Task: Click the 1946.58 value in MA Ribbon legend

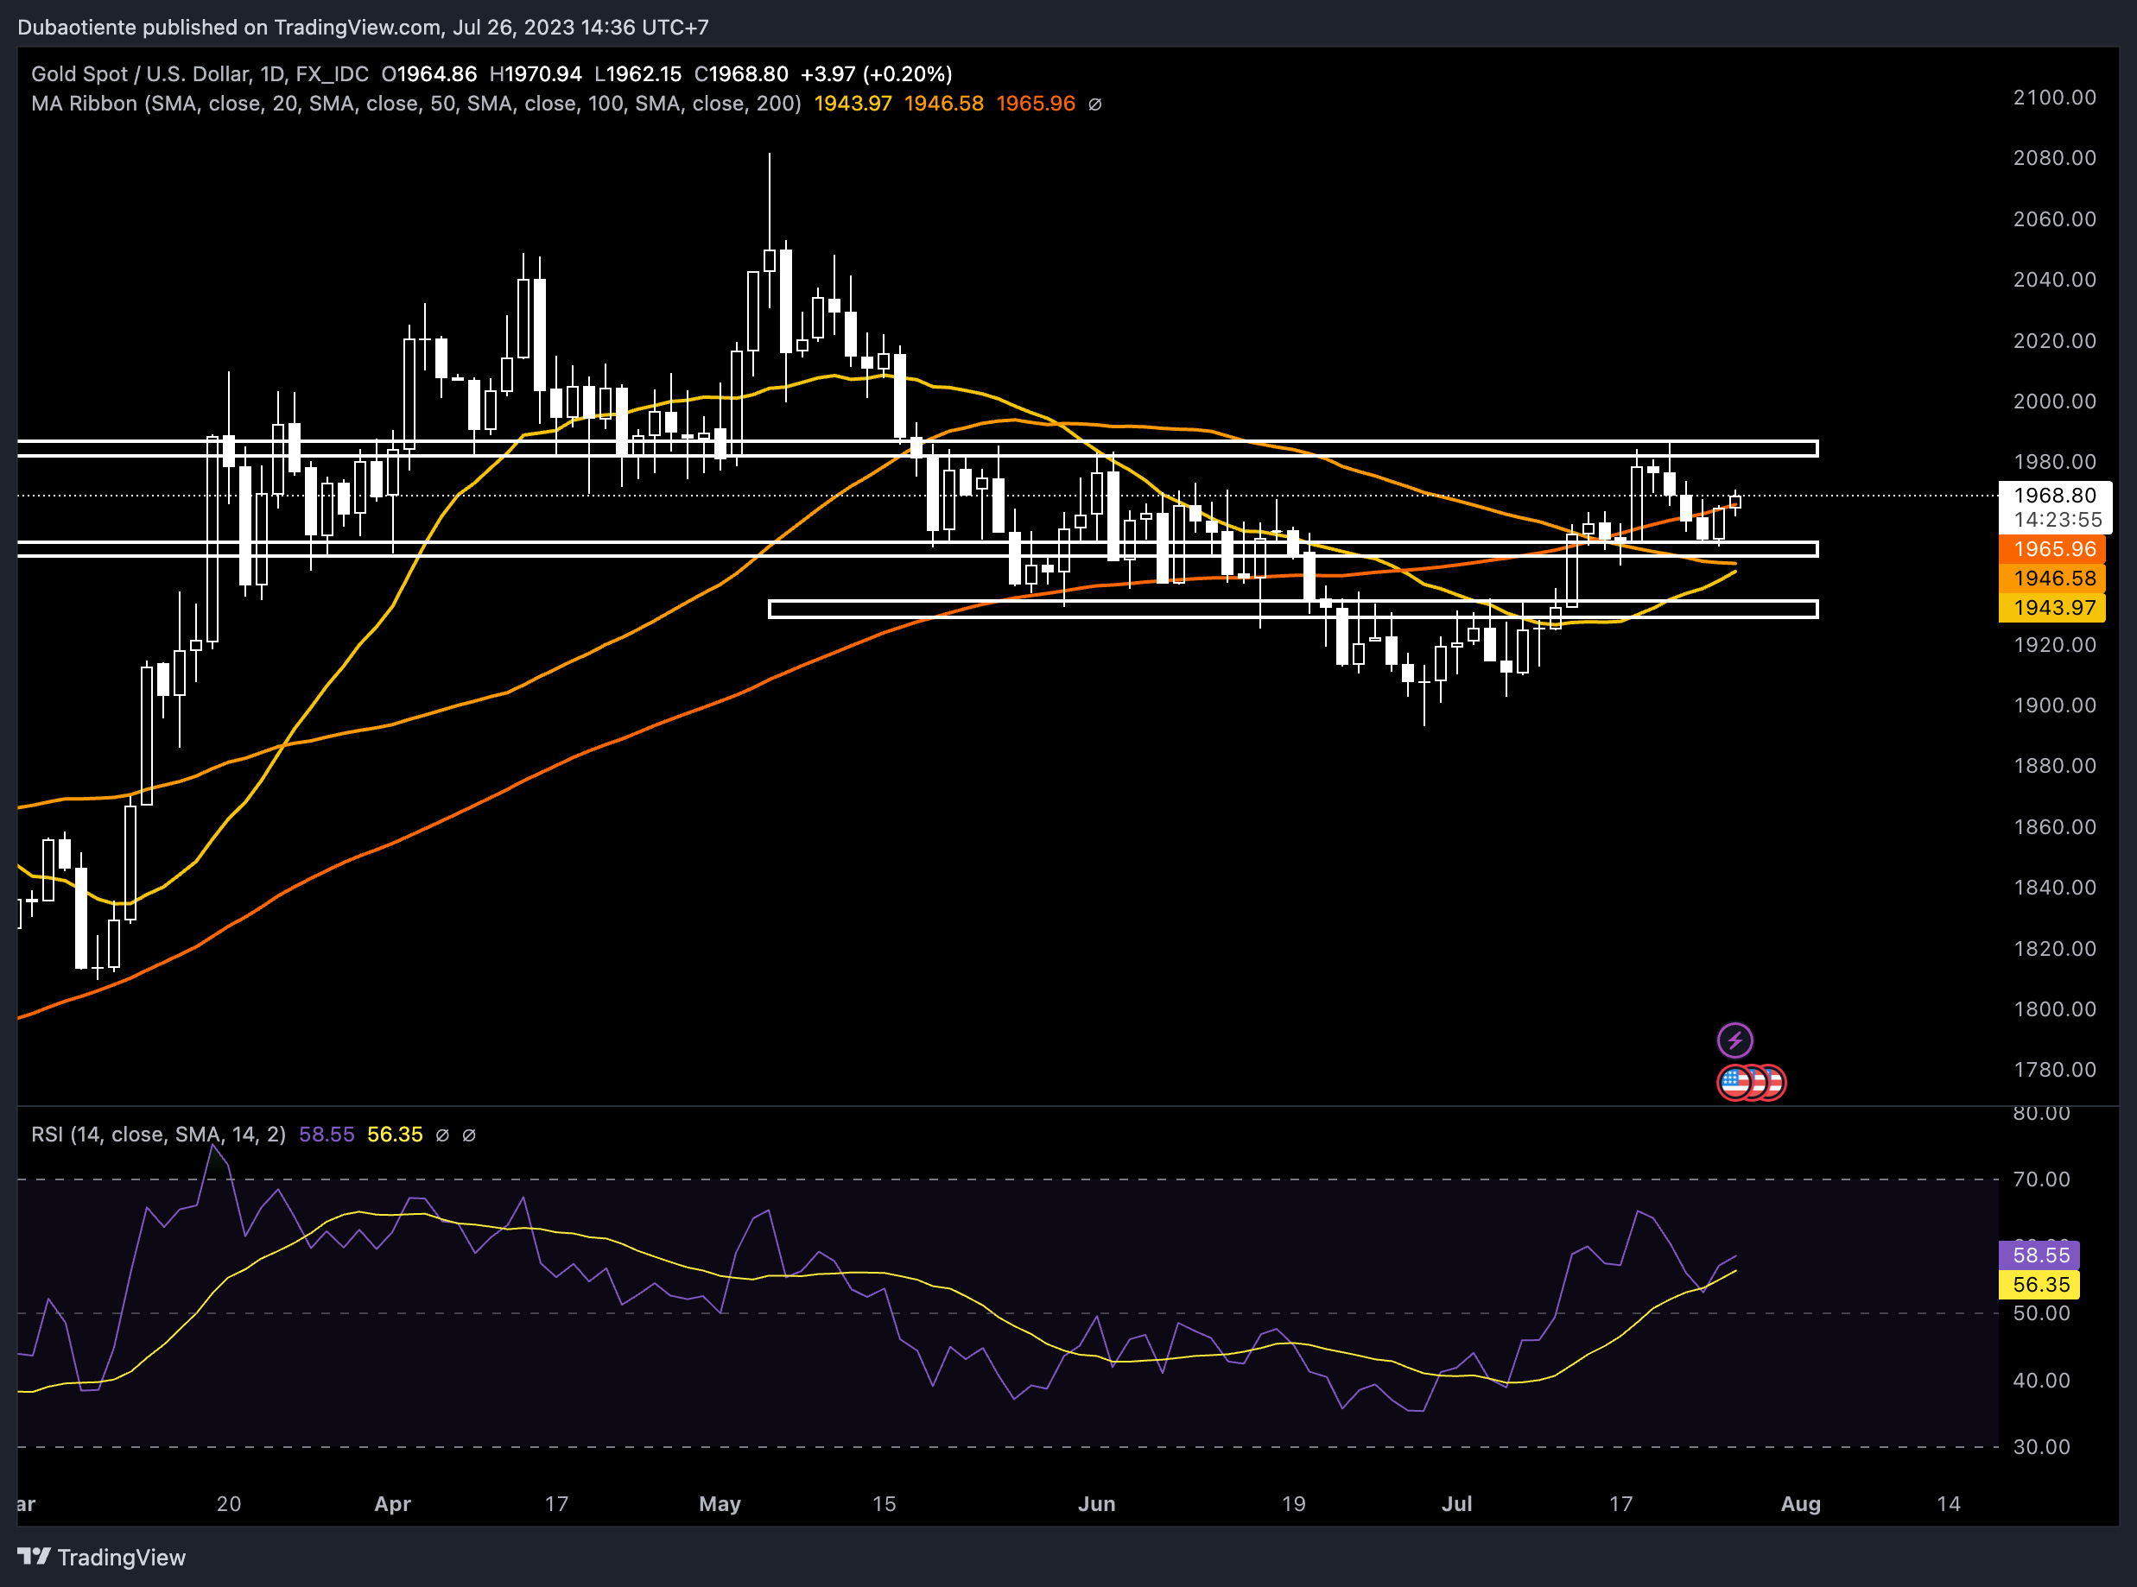Action: (x=943, y=104)
